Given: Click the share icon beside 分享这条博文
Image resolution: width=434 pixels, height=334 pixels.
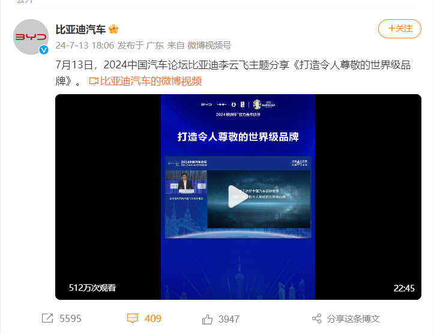Looking at the screenshot, I should pyautogui.click(x=316, y=318).
